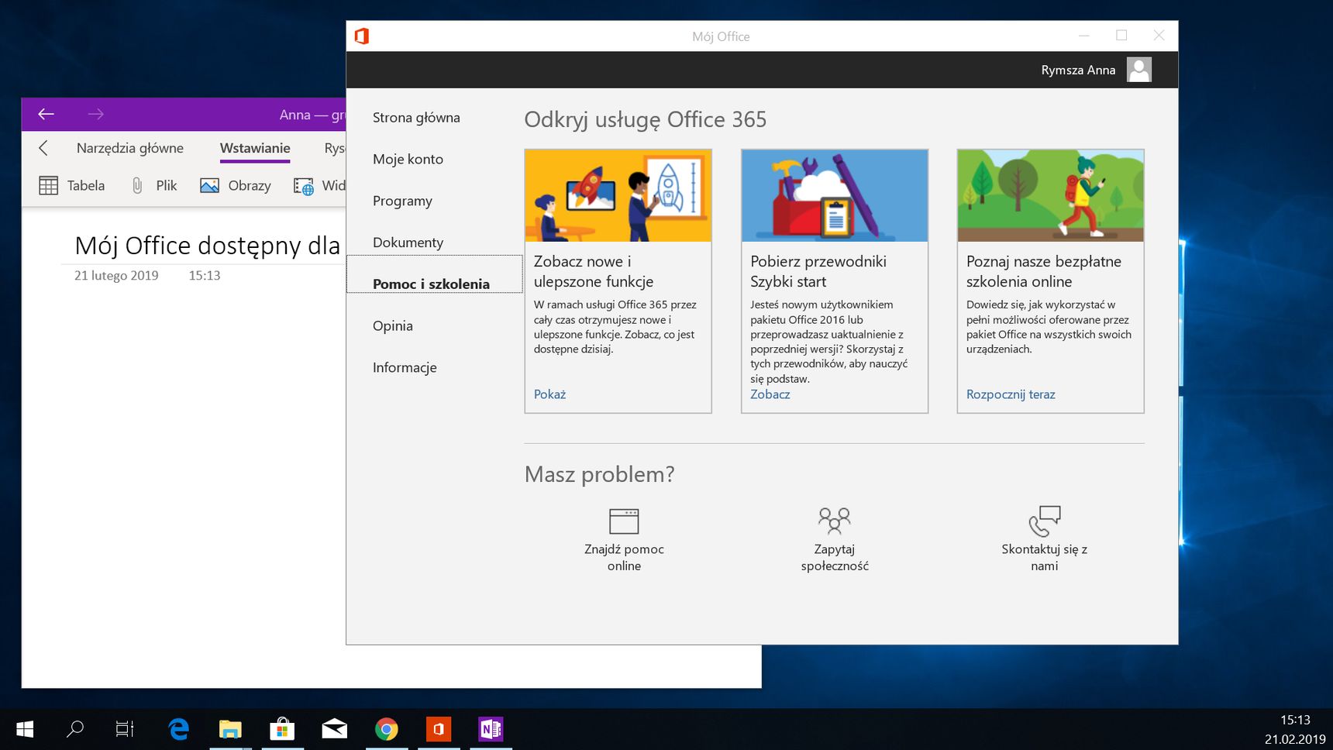Close the Mój Office window
This screenshot has height=750, width=1333.
pos(1159,36)
